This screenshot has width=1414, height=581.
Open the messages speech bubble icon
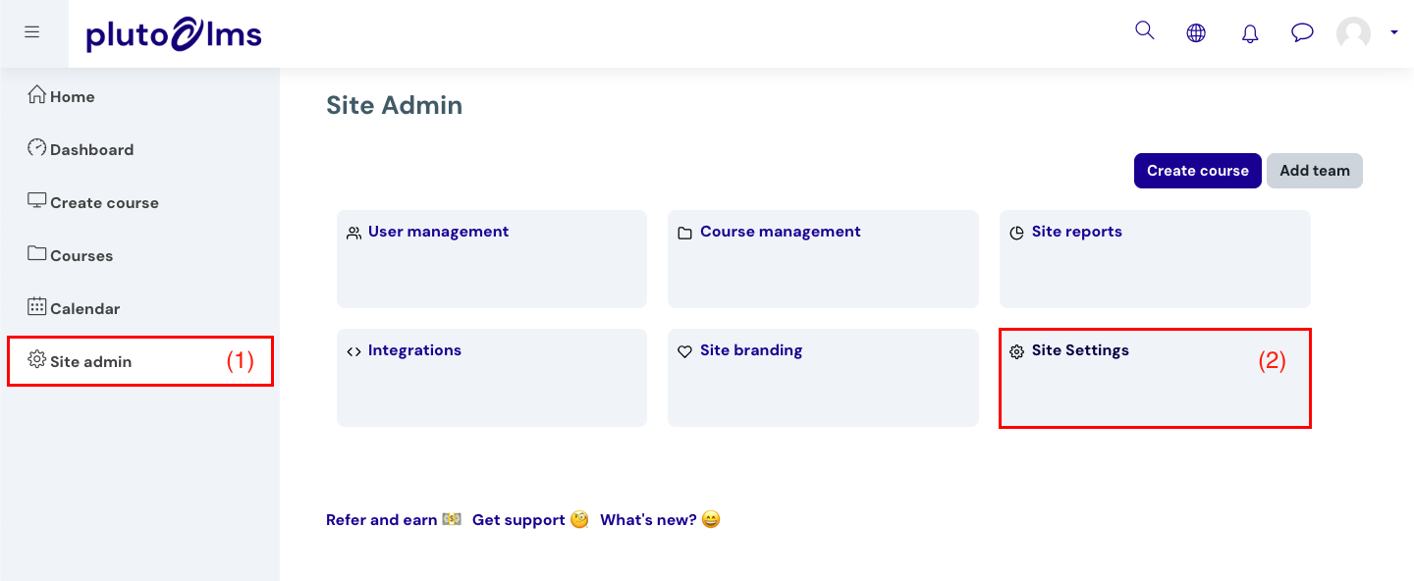point(1302,33)
